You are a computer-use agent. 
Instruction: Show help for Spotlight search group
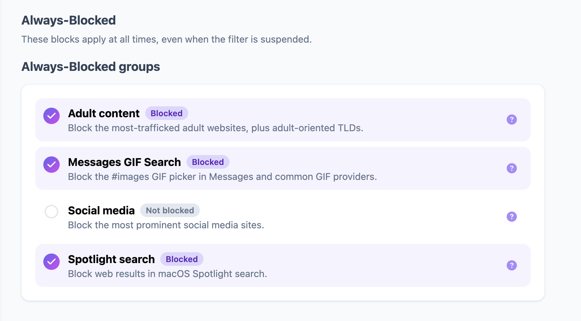(x=511, y=265)
